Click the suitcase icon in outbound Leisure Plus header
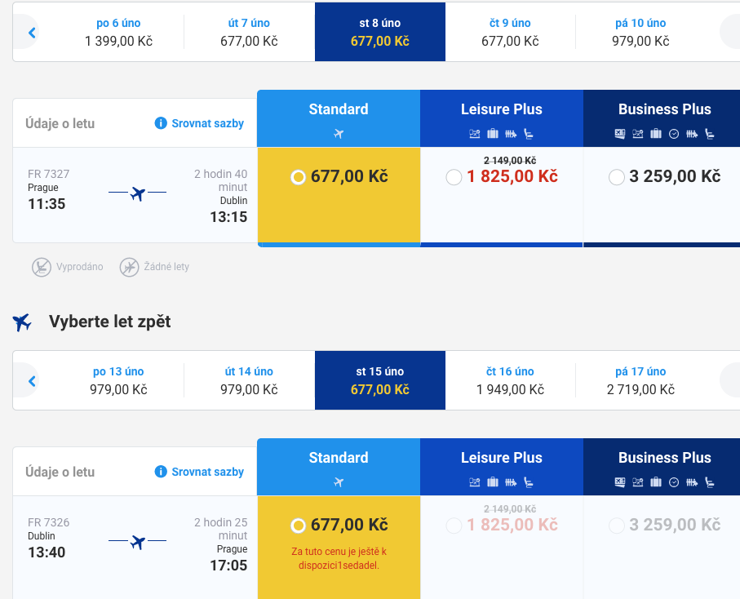740x599 pixels. click(x=493, y=134)
